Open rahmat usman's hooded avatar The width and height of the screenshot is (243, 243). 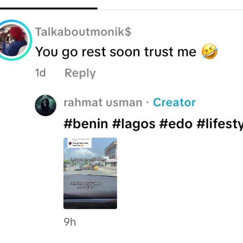(46, 105)
